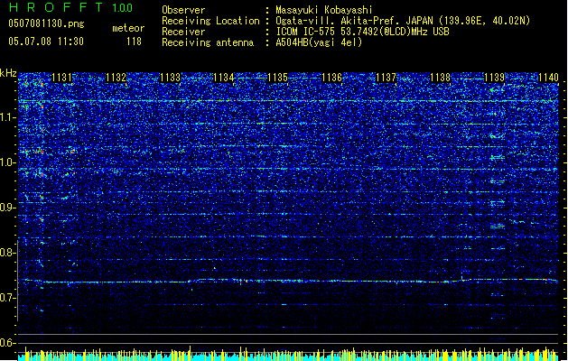Click the 0.6 kHz axis label

tap(8, 343)
